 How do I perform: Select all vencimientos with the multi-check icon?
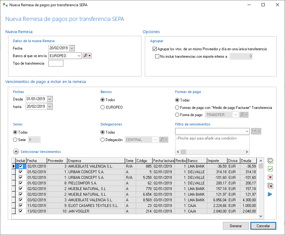(270, 161)
